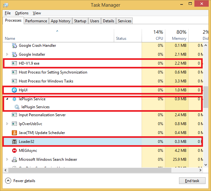Switch to the App history tab
Viewport: 211px width, 191px height.
tap(60, 21)
